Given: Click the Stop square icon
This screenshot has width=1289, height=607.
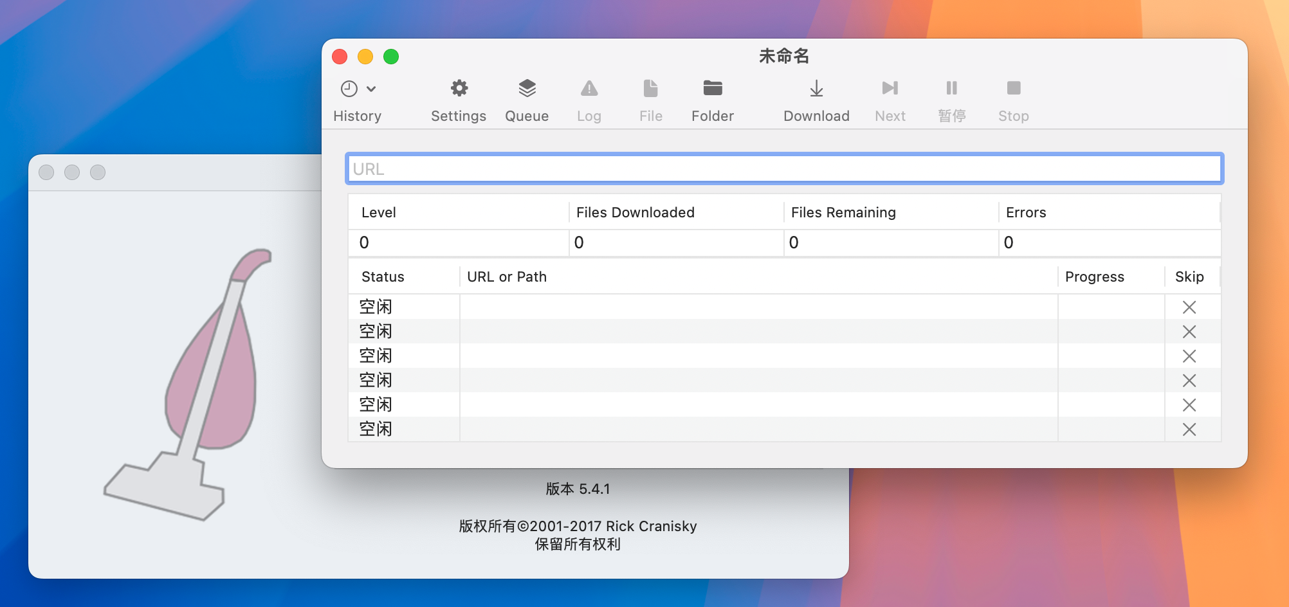Looking at the screenshot, I should point(1014,88).
